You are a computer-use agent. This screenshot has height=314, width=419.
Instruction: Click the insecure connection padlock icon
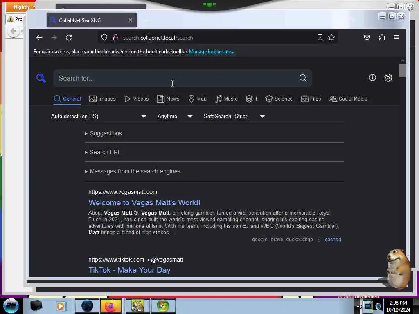point(116,37)
